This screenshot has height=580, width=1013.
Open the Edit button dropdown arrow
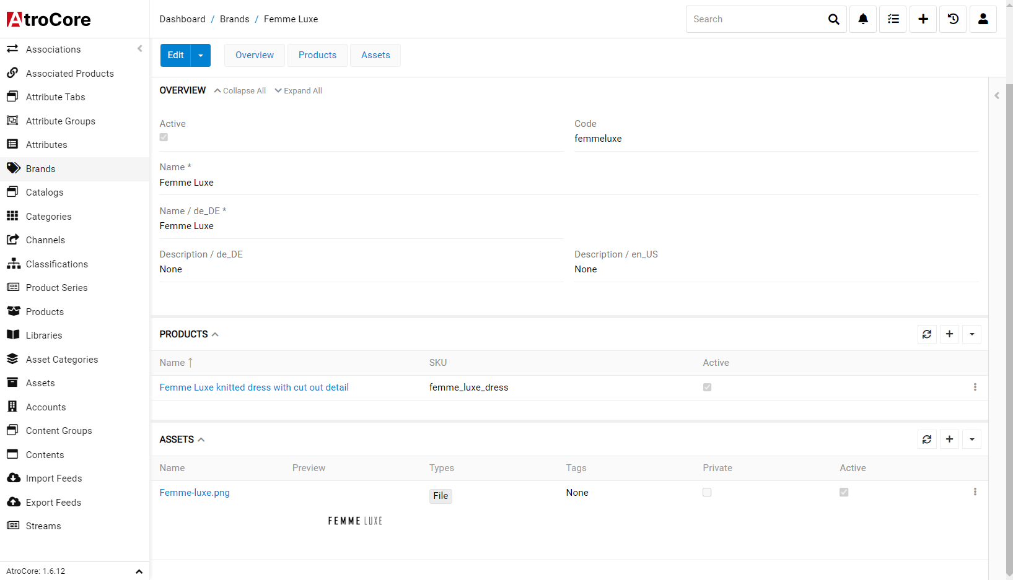pyautogui.click(x=201, y=55)
